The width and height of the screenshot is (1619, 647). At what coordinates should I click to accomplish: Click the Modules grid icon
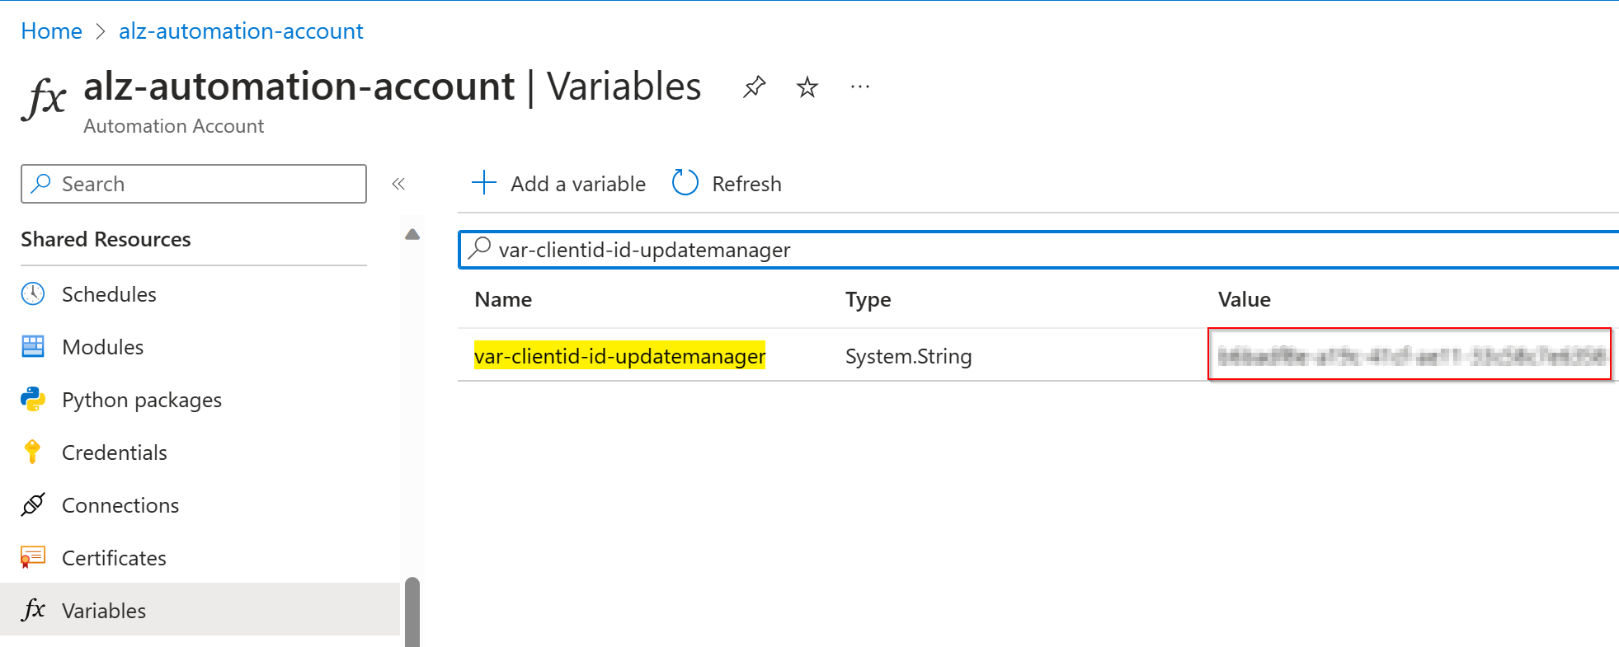pyautogui.click(x=33, y=347)
